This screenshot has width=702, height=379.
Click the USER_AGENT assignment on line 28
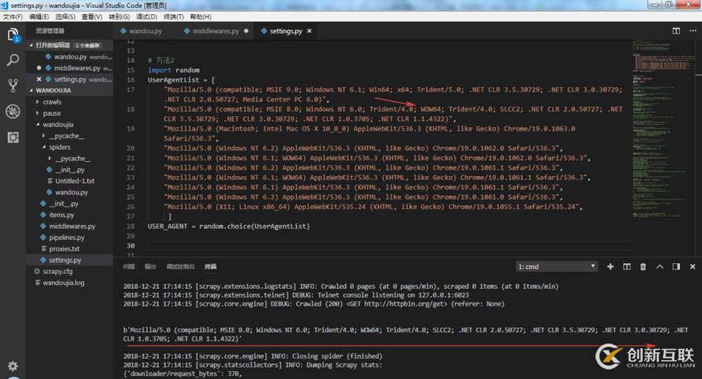tap(228, 227)
